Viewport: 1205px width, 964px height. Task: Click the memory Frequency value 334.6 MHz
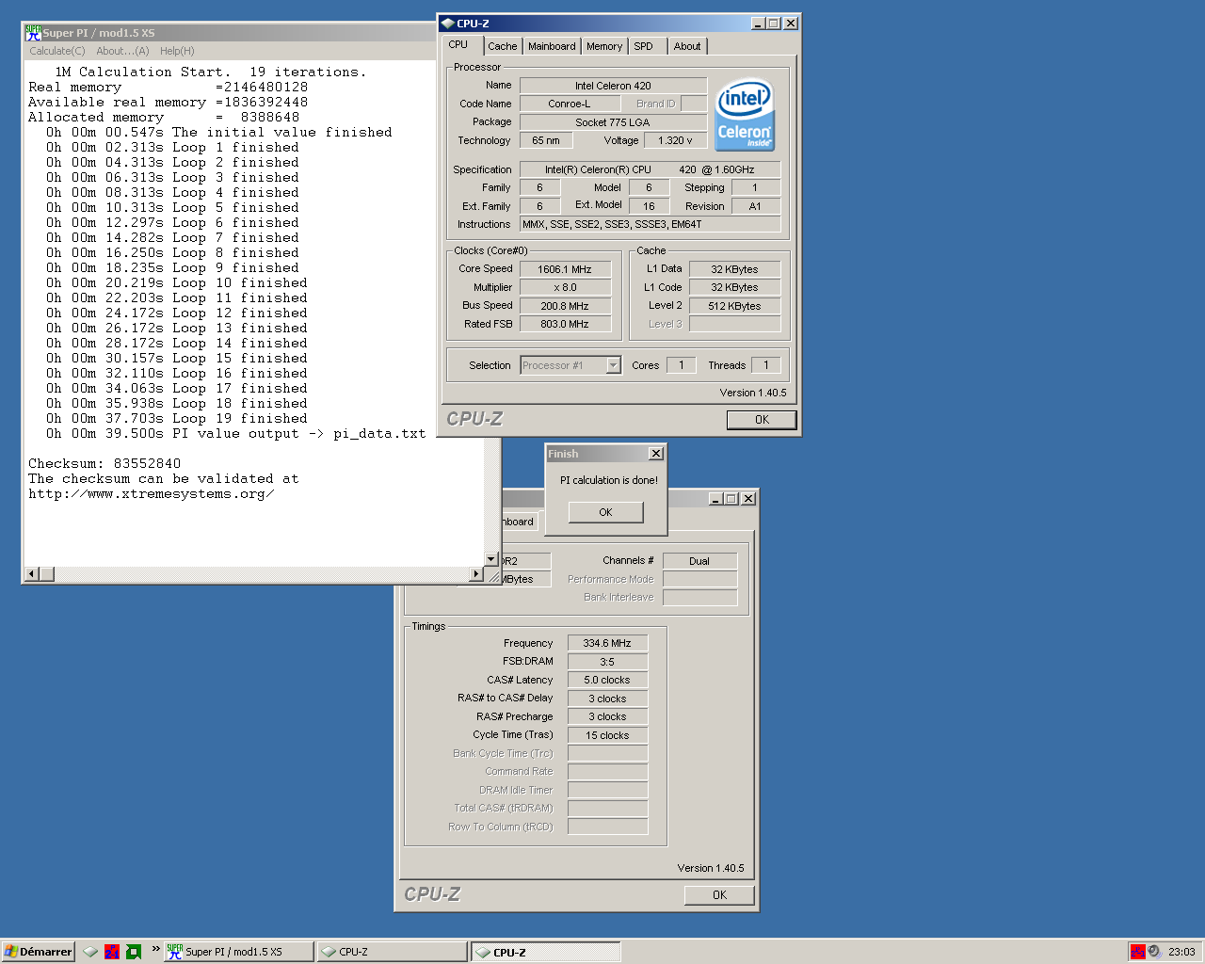click(x=607, y=643)
